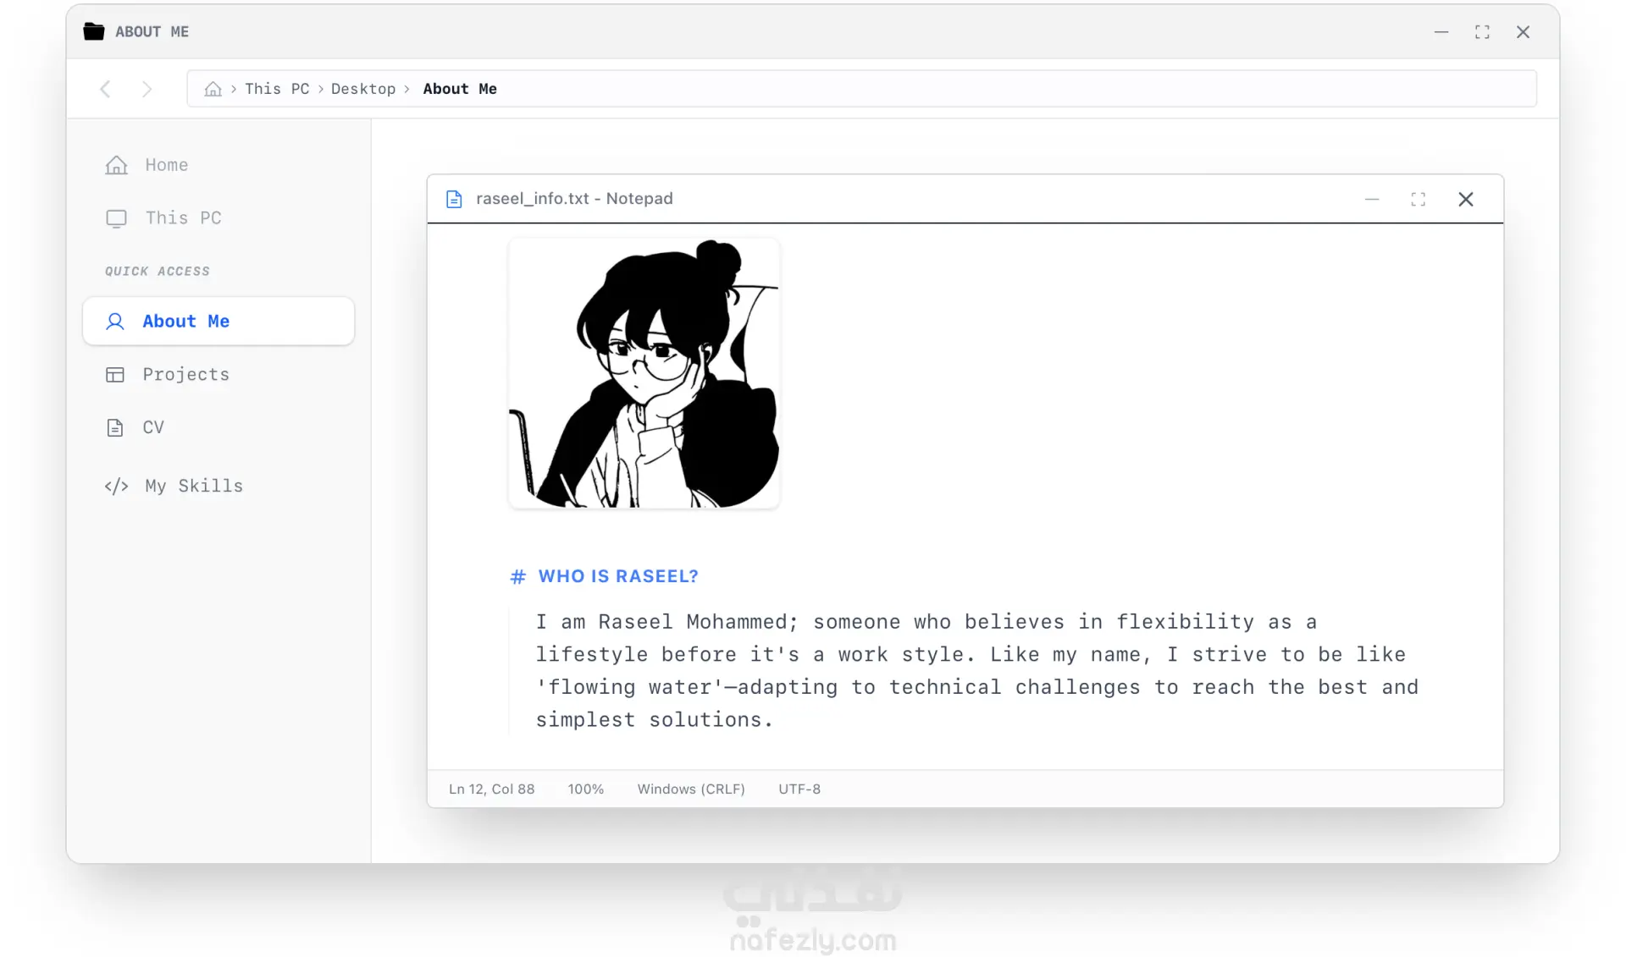
Task: Click the UTF-8 encoding status
Action: pos(799,789)
